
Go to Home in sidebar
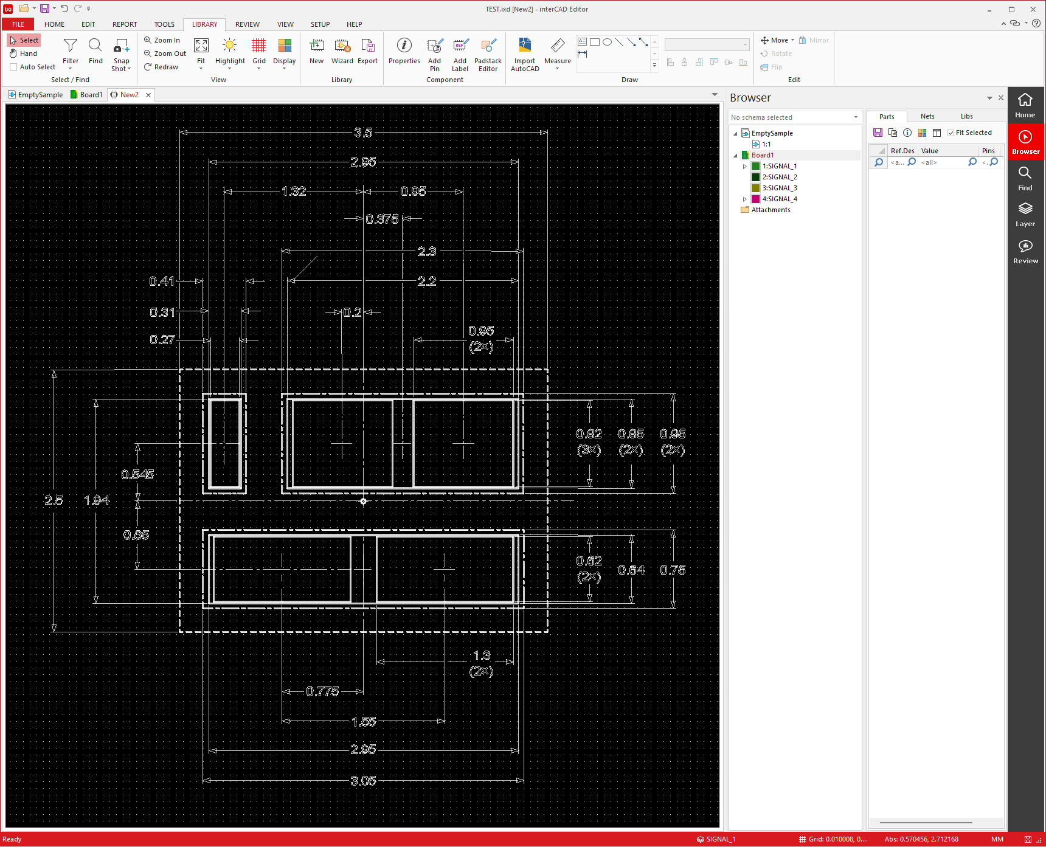[1025, 106]
